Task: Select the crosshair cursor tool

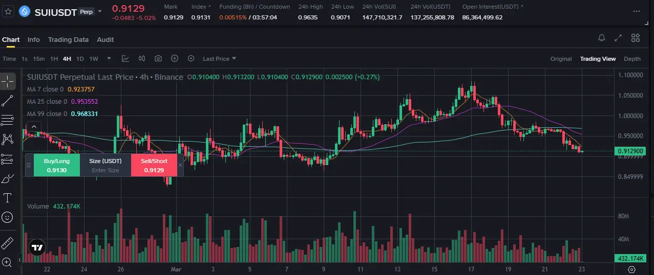Action: (8, 81)
